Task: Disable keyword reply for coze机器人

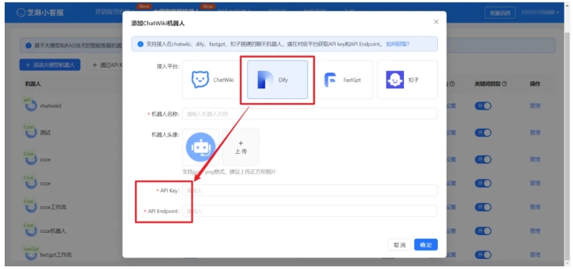Action: click(483, 232)
